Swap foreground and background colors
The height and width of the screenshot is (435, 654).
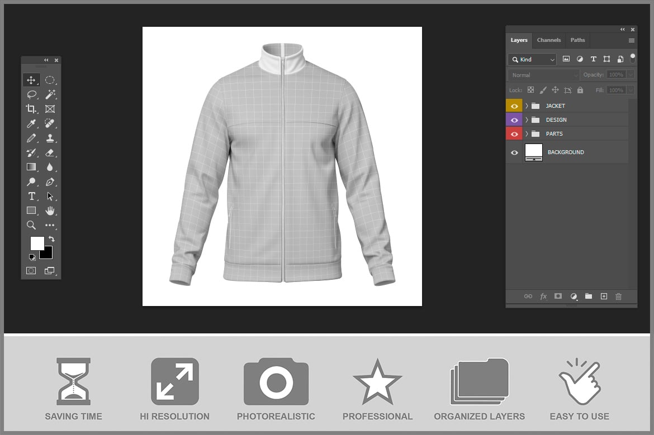(51, 239)
